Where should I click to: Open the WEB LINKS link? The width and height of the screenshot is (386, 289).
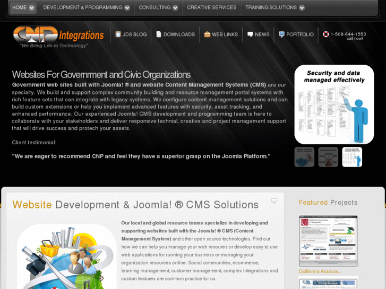tap(225, 34)
